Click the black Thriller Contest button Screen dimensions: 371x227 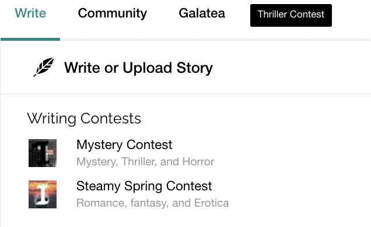pos(291,15)
